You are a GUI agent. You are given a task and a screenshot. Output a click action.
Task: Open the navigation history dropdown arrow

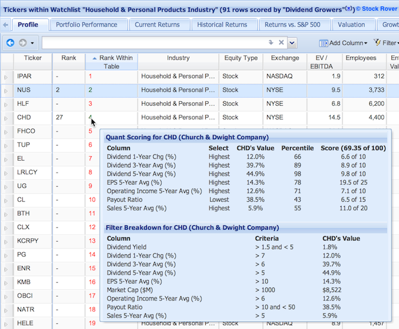[x=32, y=43]
